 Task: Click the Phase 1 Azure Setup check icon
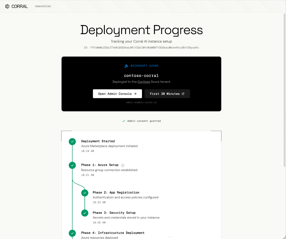click(72, 165)
